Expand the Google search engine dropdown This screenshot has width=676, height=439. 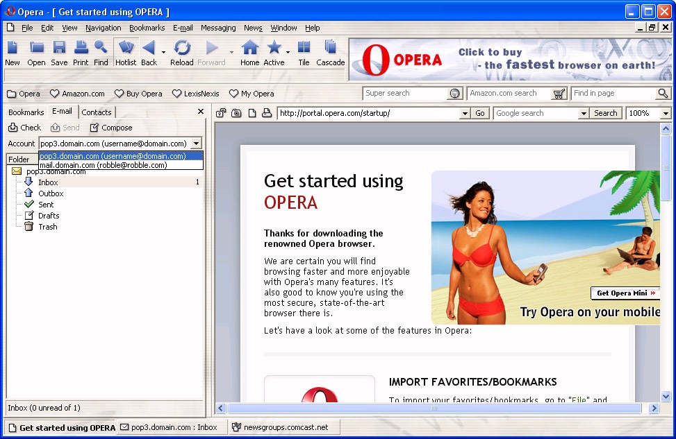pyautogui.click(x=583, y=113)
